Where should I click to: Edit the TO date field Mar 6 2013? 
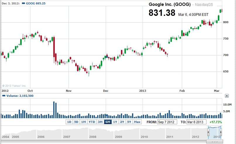click(196, 122)
